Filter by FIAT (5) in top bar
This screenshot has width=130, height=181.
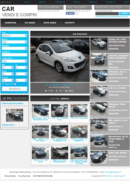pyautogui.click(x=77, y=2)
